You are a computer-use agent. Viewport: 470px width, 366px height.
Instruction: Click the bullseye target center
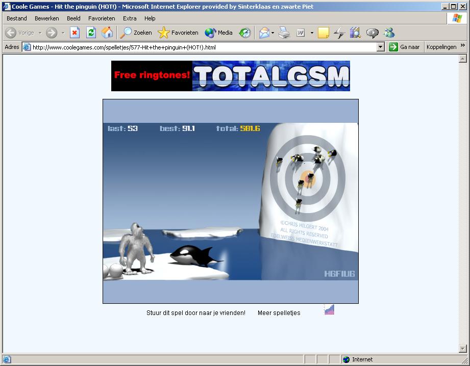[308, 179]
